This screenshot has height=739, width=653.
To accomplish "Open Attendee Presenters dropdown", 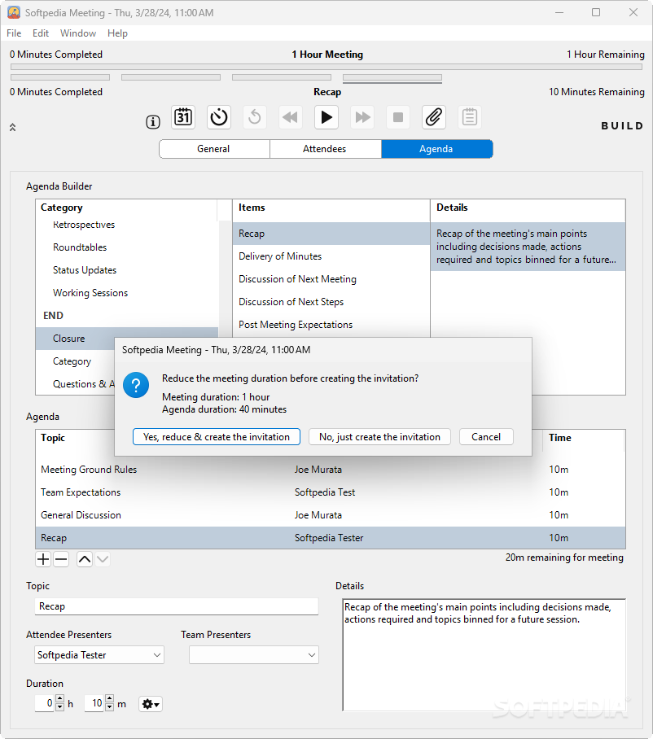I will tap(99, 655).
